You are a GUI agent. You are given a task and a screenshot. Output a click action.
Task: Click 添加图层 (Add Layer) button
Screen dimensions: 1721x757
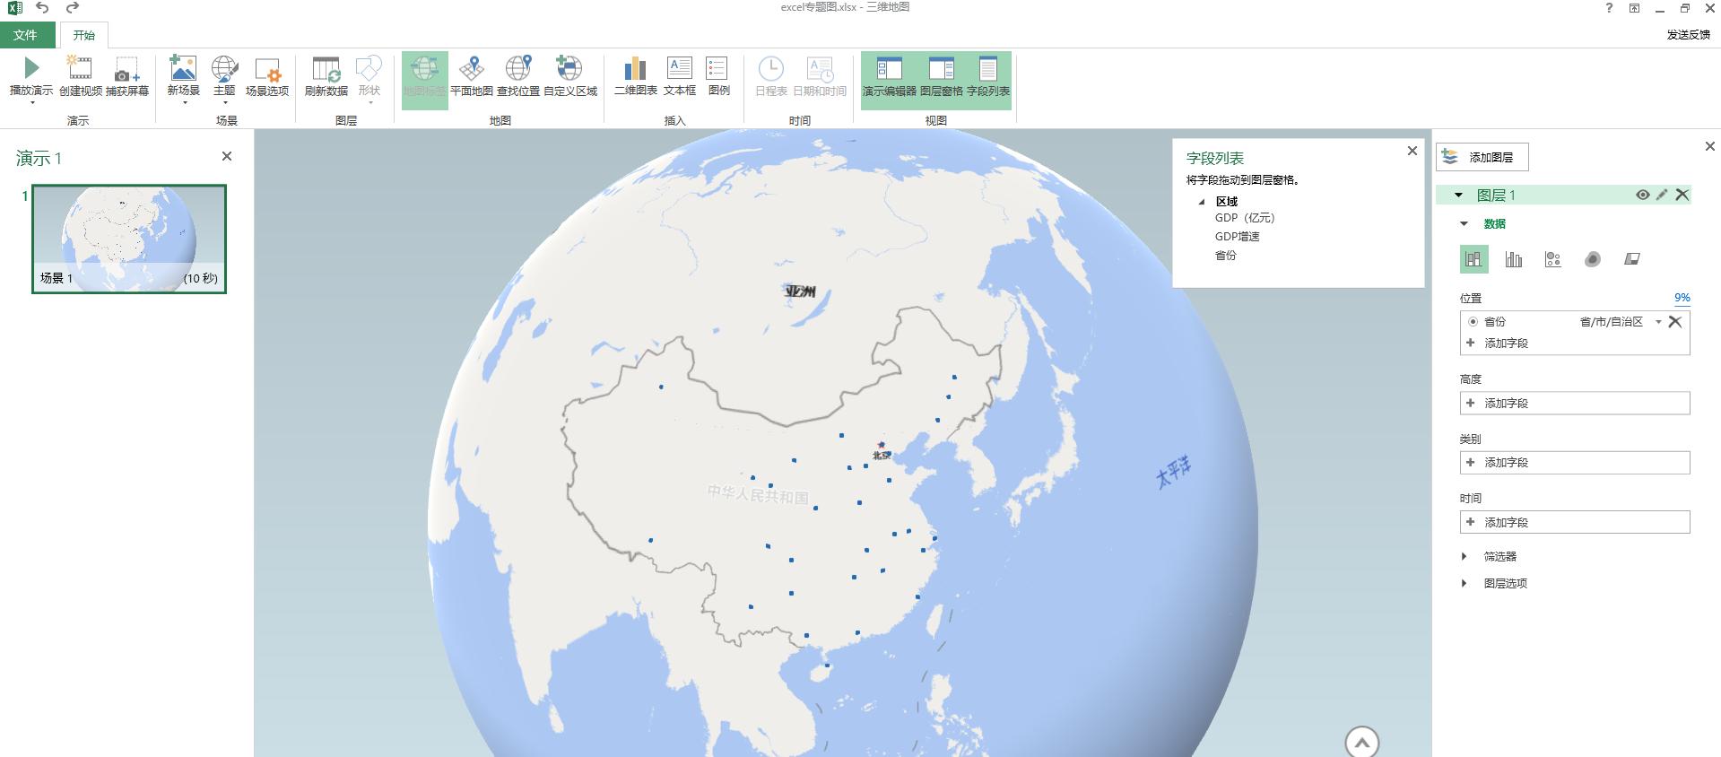tap(1482, 157)
